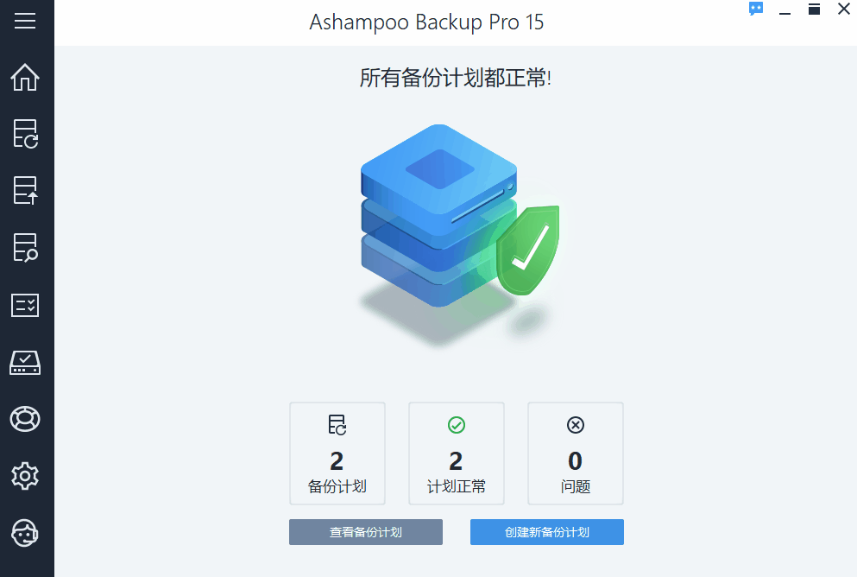Open the rescue system lifebuoy icon

point(25,420)
